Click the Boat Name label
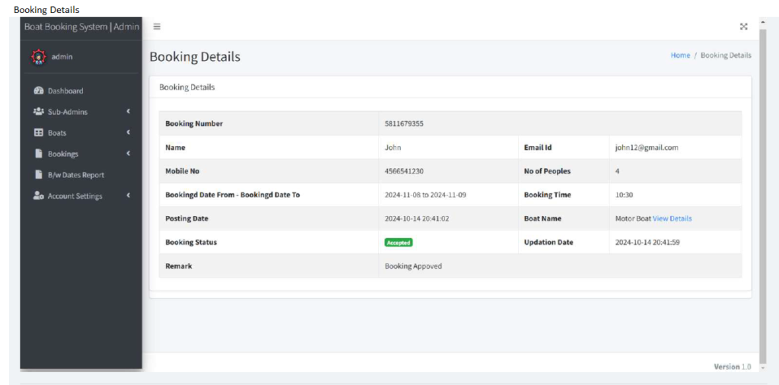Screen dimensions: 779x385 [542, 218]
